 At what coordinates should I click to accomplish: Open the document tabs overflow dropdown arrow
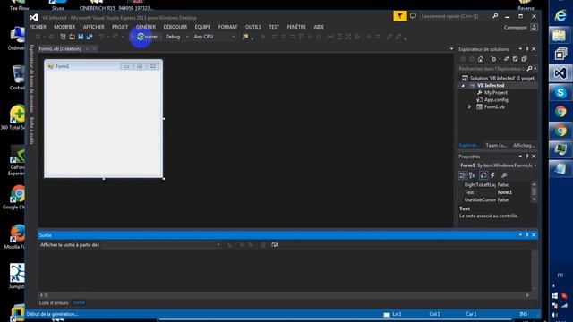click(451, 49)
